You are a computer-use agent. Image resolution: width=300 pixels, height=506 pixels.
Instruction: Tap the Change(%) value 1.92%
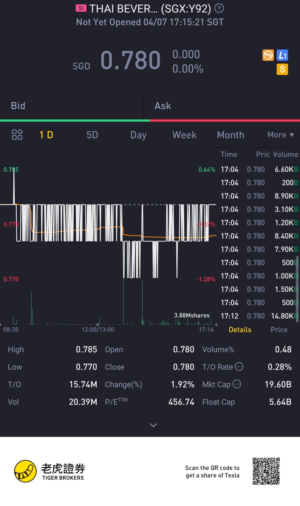182,384
